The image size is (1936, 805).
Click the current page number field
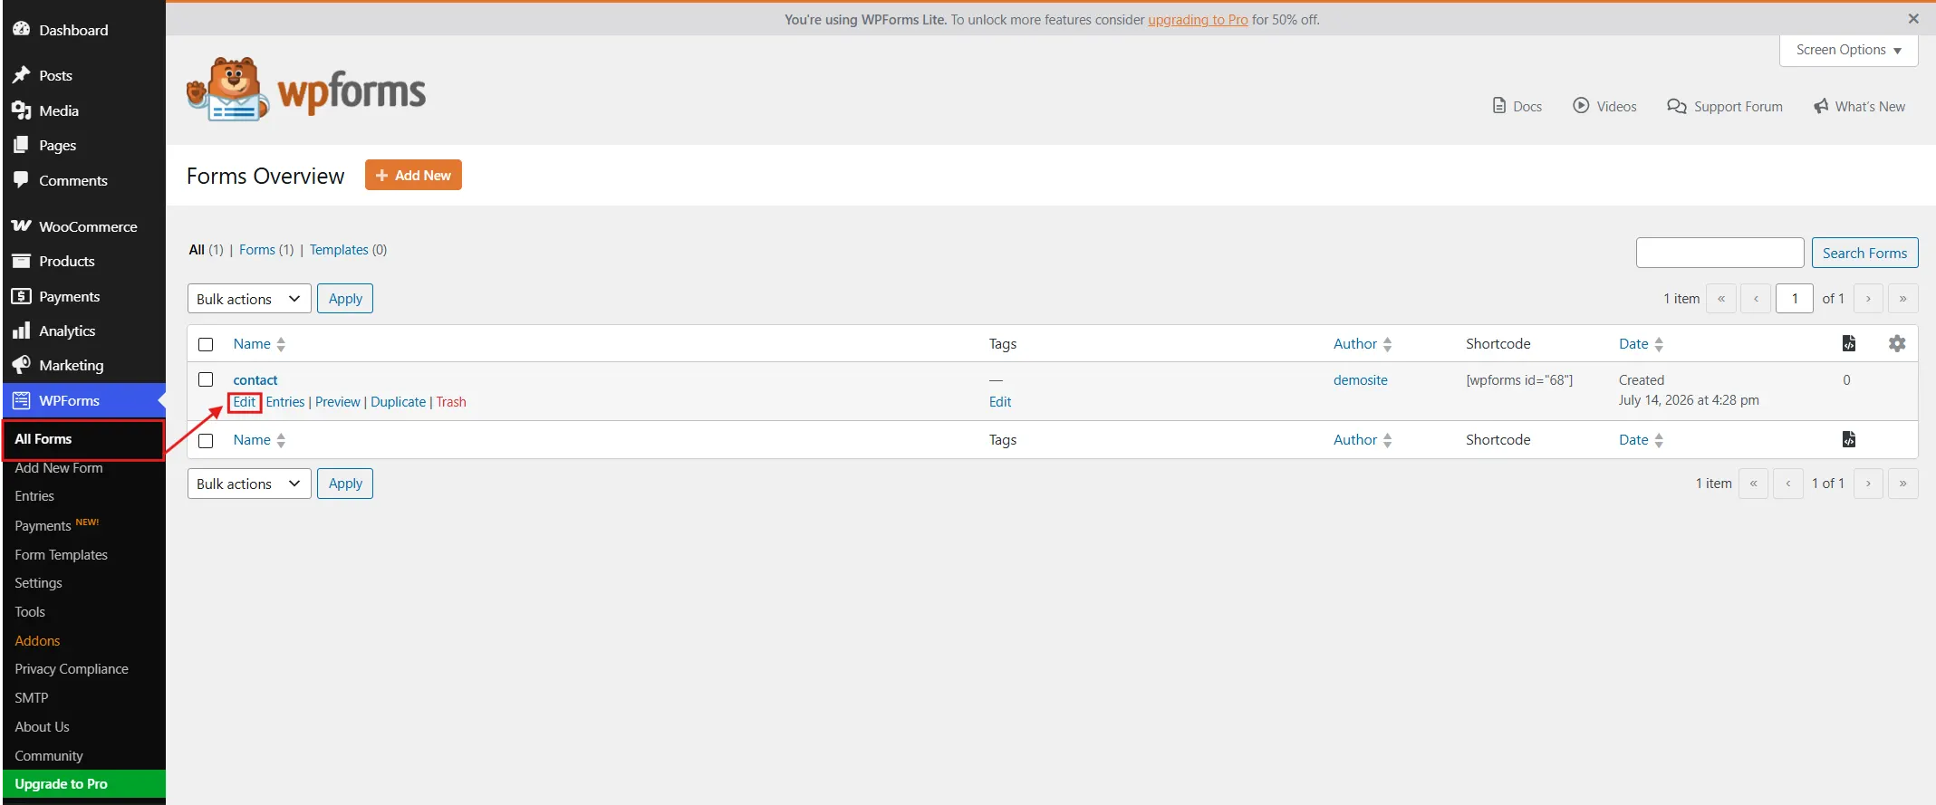pos(1795,298)
